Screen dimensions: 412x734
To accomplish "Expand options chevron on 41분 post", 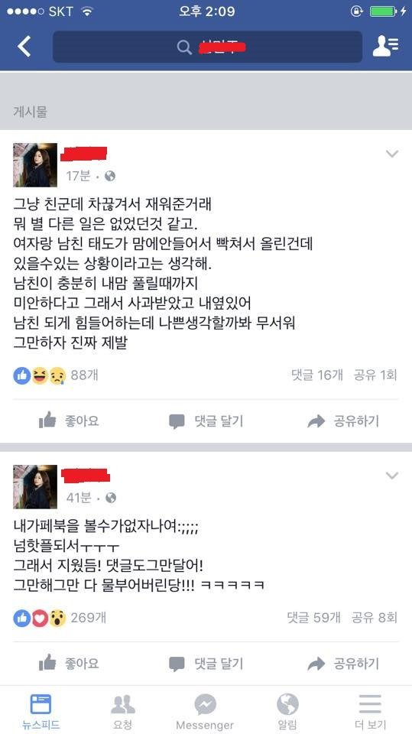I will (391, 476).
